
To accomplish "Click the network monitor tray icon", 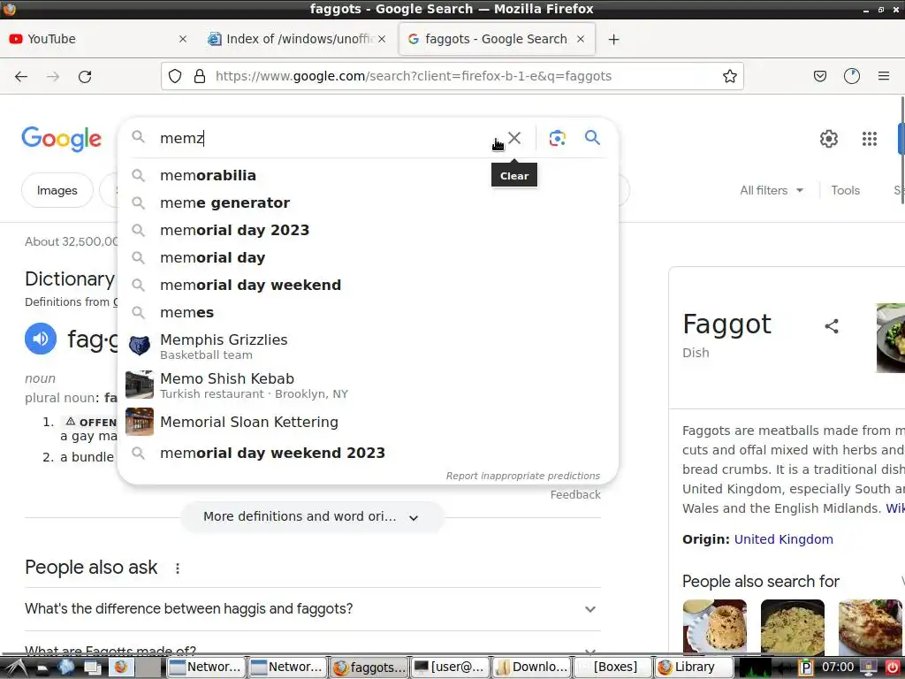I will point(756,668).
